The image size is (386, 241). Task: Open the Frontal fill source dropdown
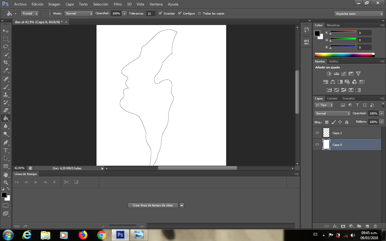click(30, 14)
